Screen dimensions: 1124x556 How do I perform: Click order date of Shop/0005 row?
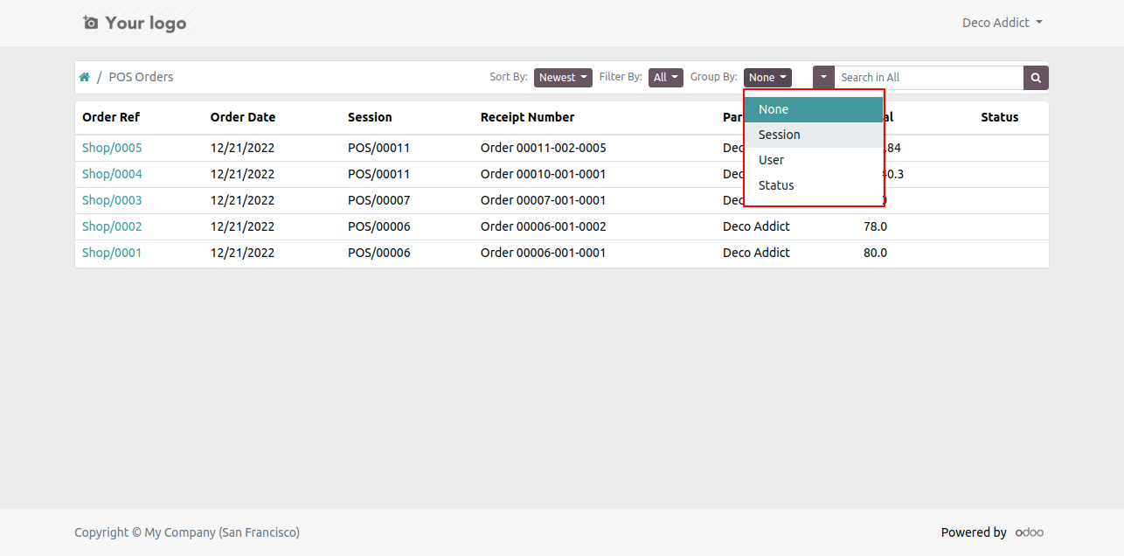pos(242,148)
